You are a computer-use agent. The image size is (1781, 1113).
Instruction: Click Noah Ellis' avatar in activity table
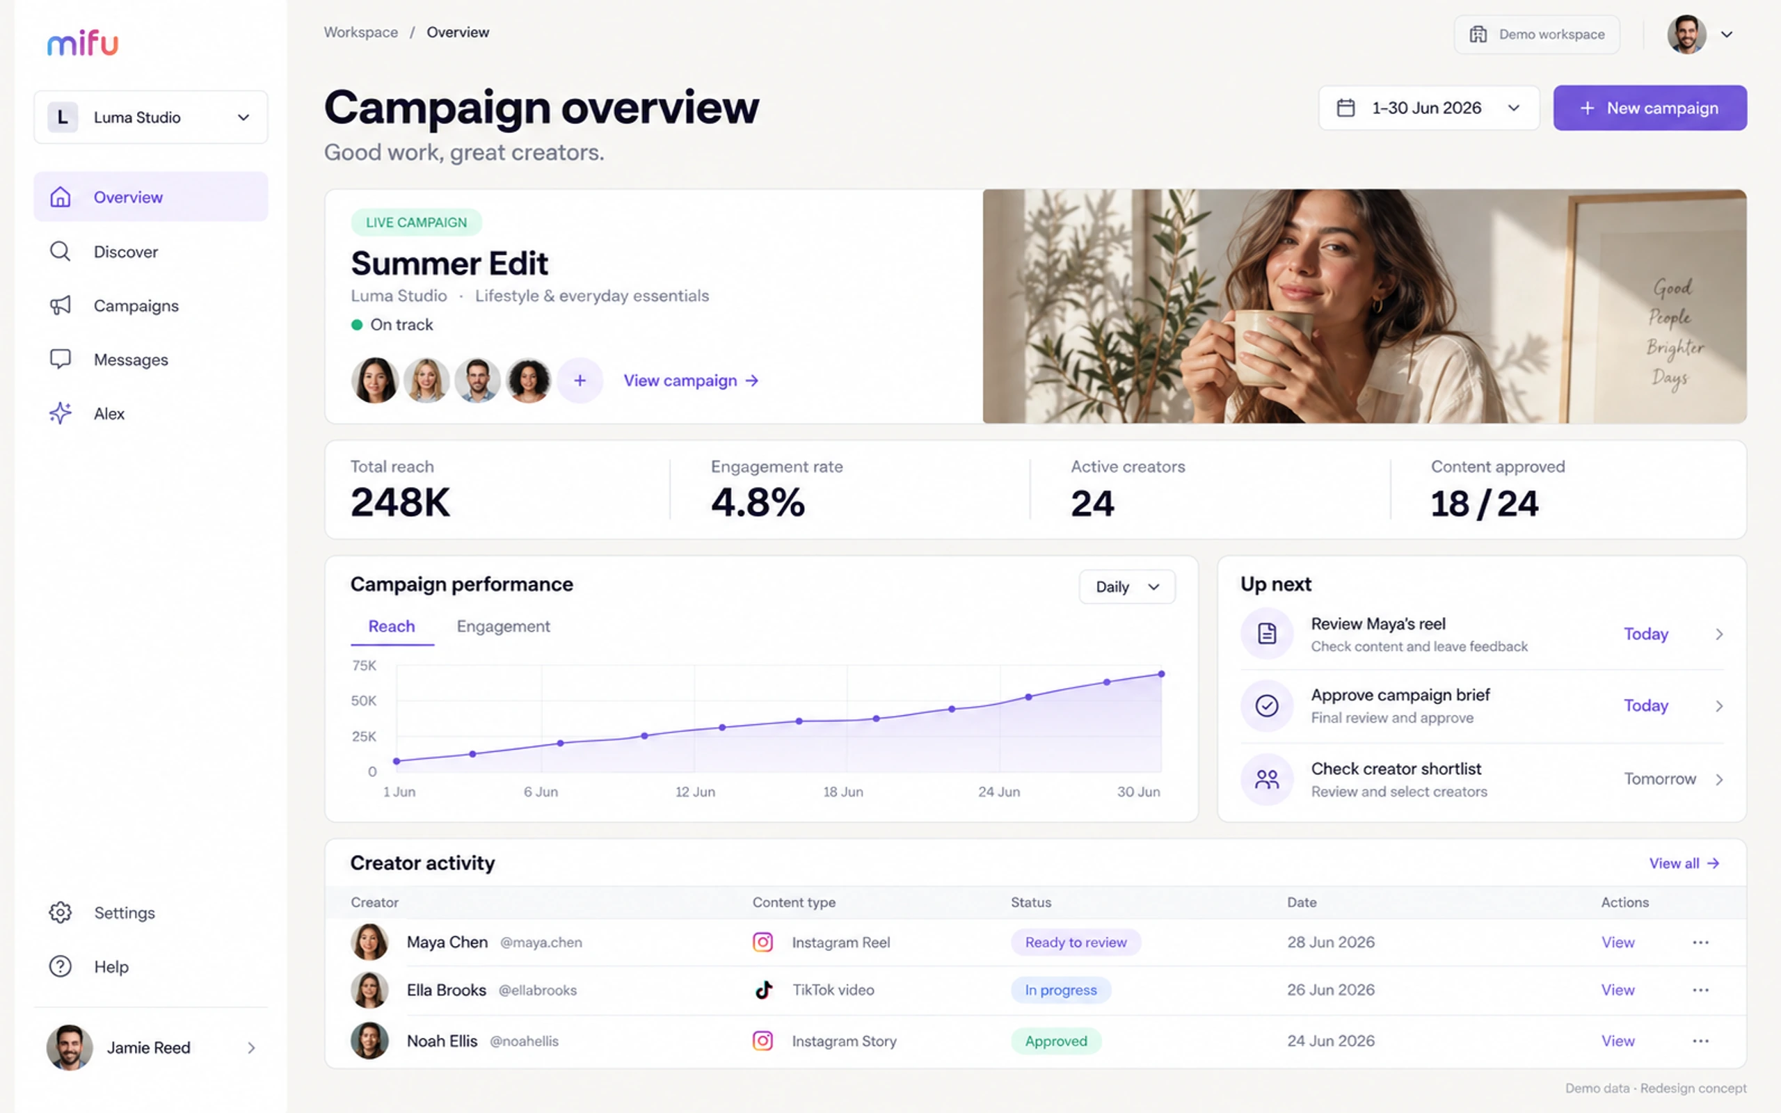[369, 1040]
